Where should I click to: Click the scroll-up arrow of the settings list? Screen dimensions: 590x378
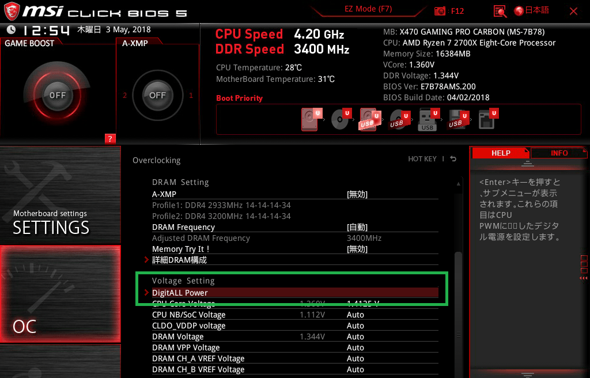[458, 184]
